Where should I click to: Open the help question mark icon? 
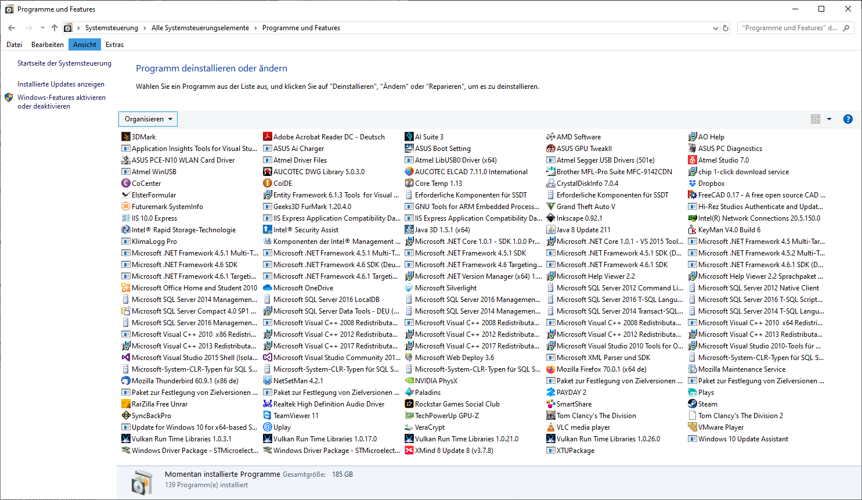(847, 119)
